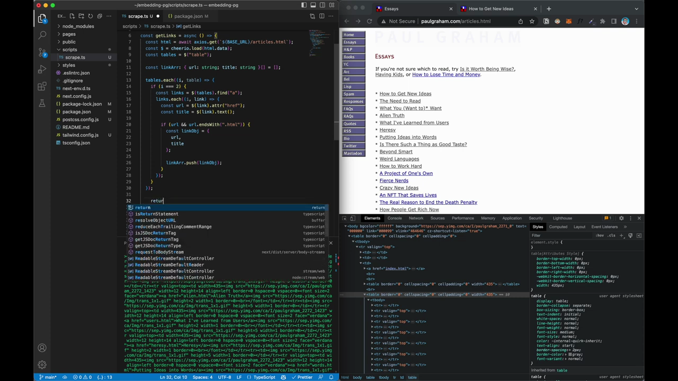Open the How to Work Hard essay link
The image size is (678, 381).
coord(400,166)
